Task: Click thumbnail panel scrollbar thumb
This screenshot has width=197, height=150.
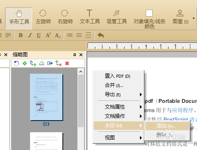Action: coord(81,101)
